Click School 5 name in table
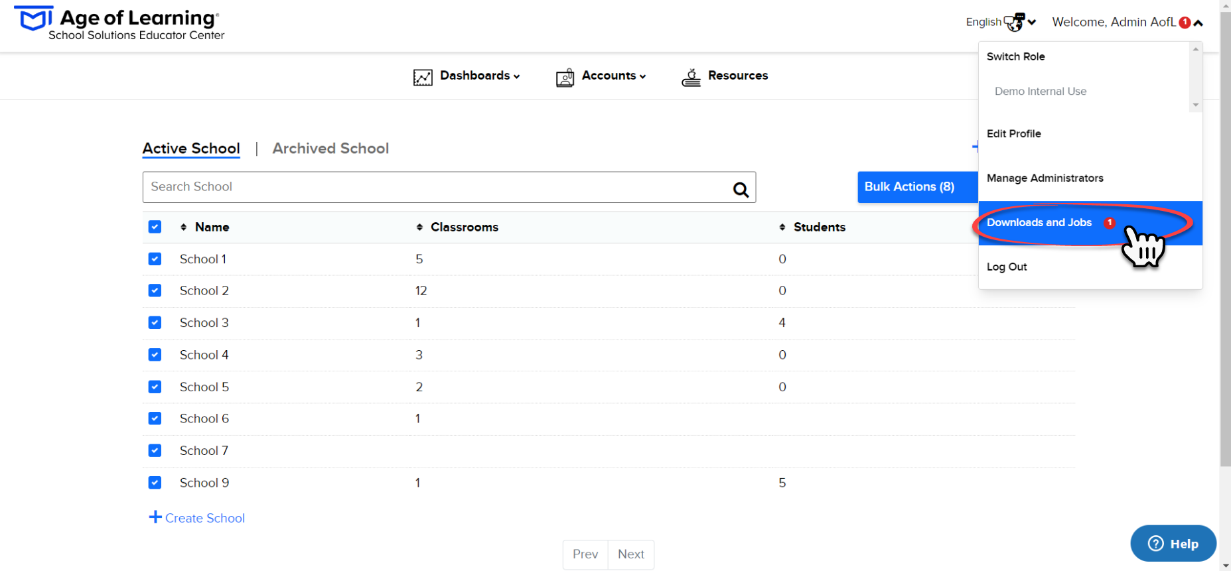 pos(204,387)
